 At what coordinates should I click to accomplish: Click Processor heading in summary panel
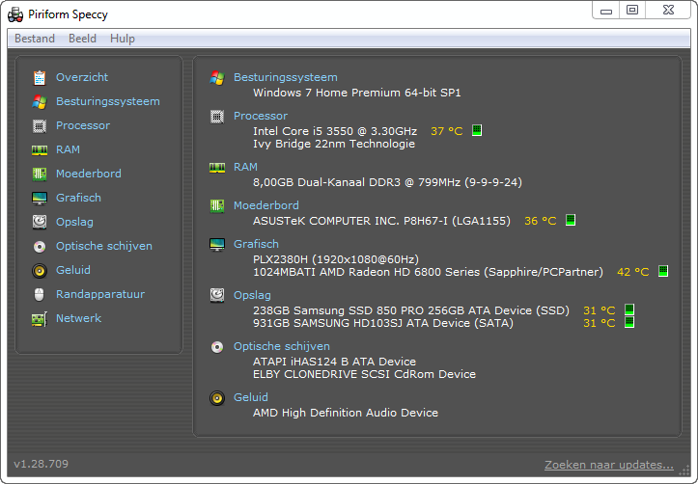[261, 116]
